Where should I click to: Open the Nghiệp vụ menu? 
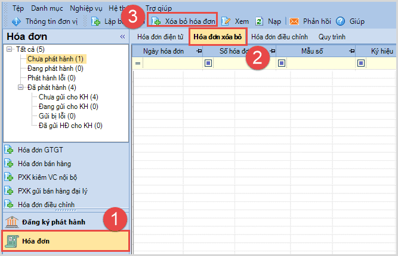[86, 8]
